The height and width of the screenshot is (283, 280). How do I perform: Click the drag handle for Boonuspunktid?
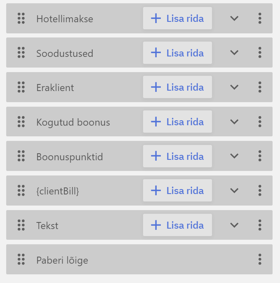(21, 156)
